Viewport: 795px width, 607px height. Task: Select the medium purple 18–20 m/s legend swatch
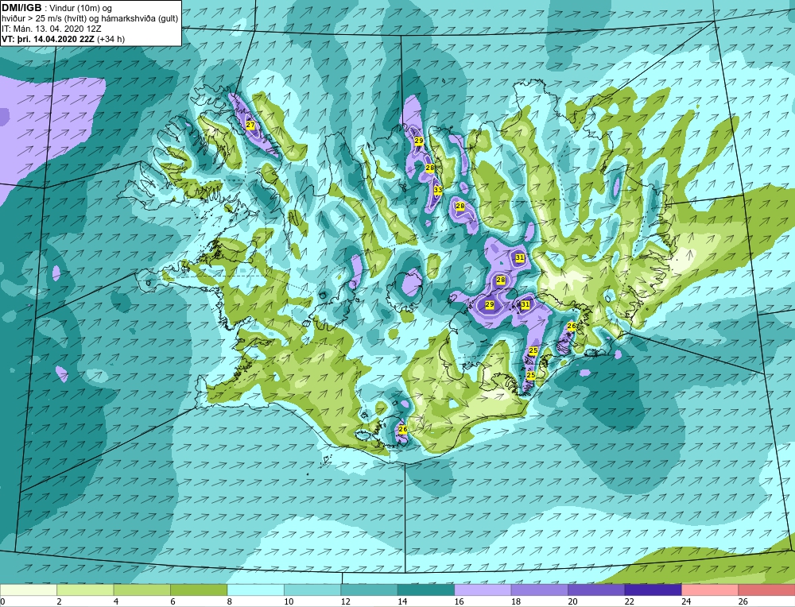point(540,590)
